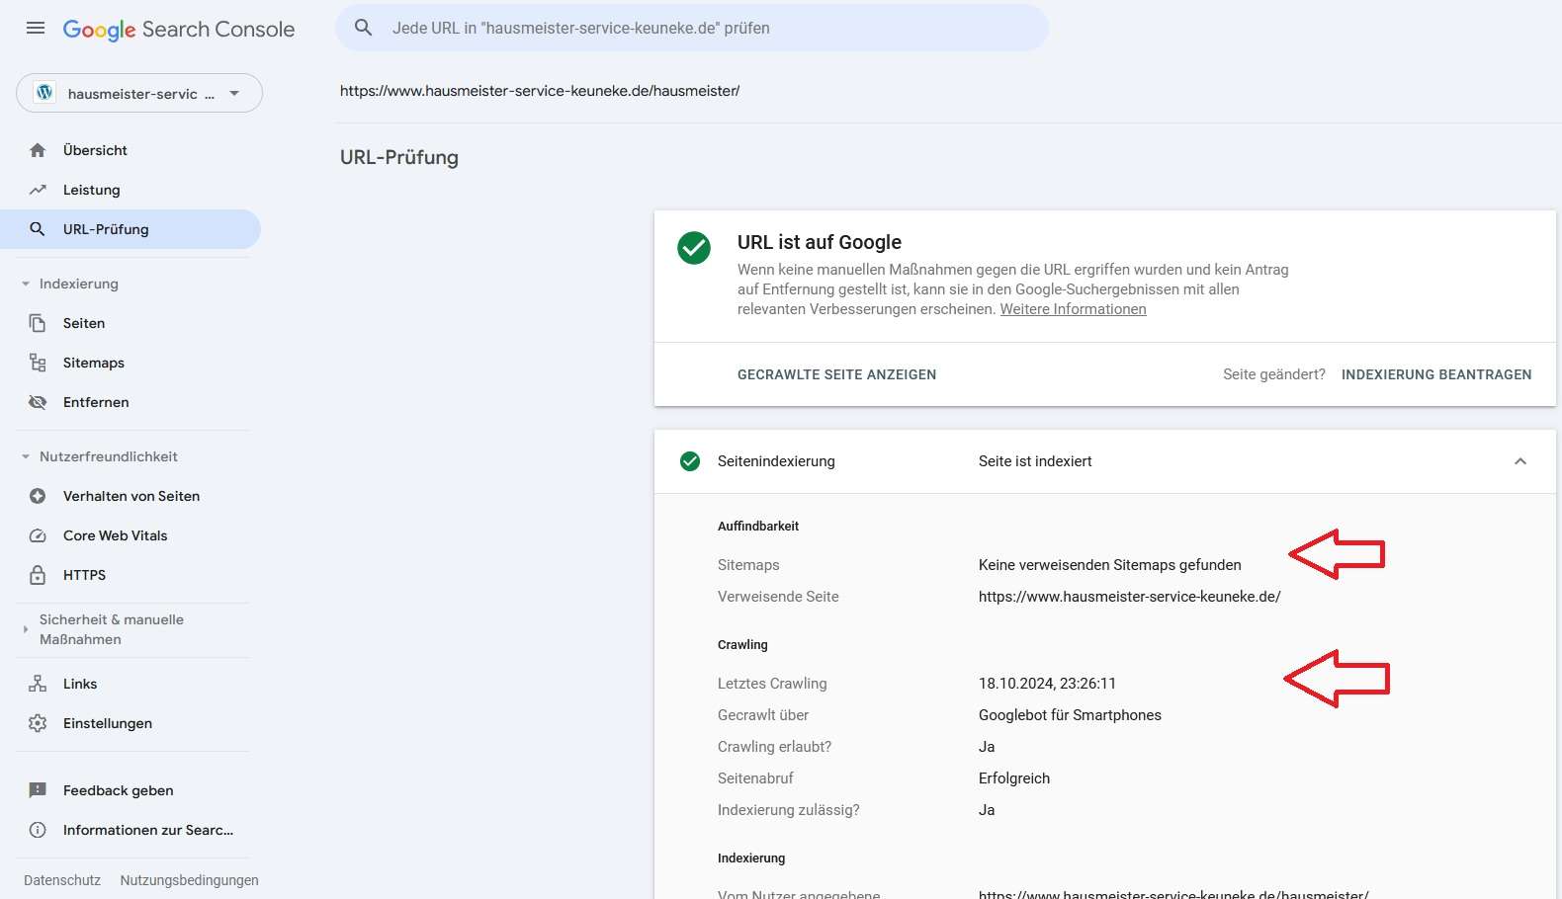Viewport: 1562px width, 899px height.
Task: Open the Datenschutz link
Action: pyautogui.click(x=62, y=880)
